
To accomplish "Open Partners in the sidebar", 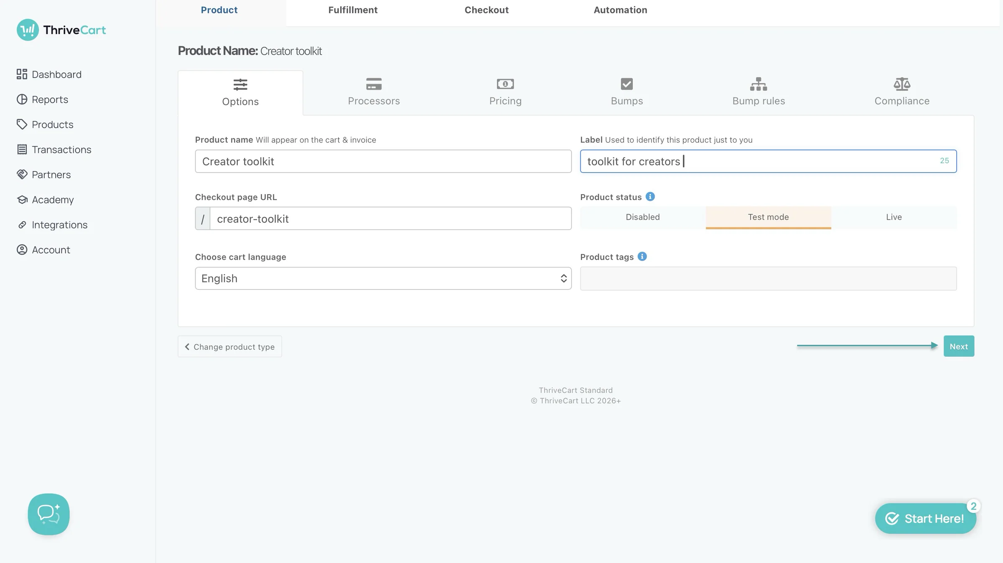I will [x=43, y=175].
